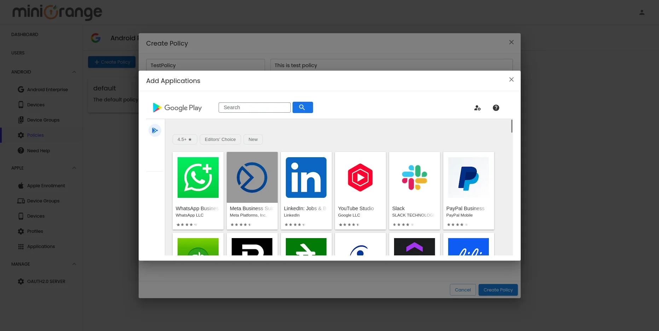Select the Meta Business Suite app icon
The height and width of the screenshot is (331, 659).
click(252, 177)
